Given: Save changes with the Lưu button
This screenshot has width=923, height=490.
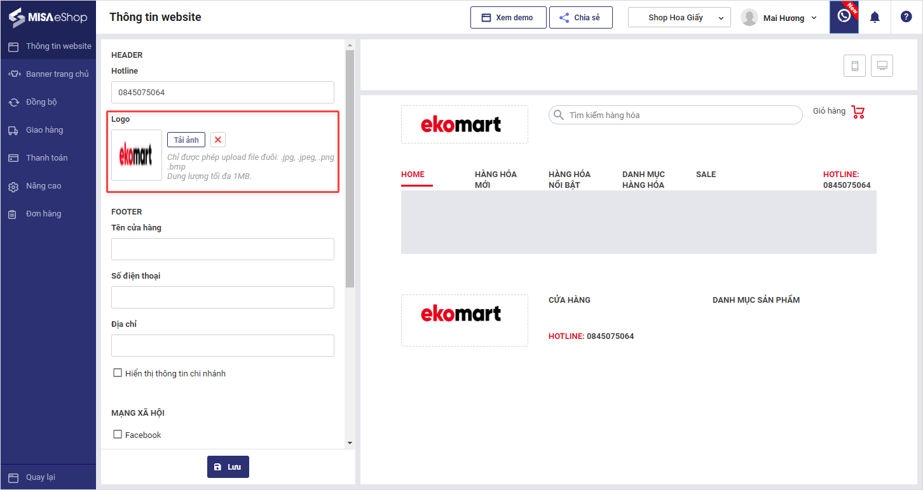Looking at the screenshot, I should click(x=228, y=467).
